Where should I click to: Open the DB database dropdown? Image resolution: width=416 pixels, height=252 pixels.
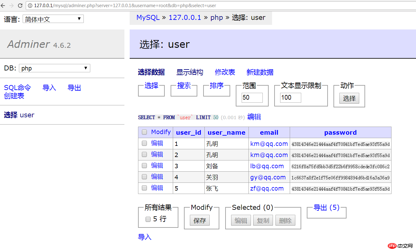(x=55, y=68)
